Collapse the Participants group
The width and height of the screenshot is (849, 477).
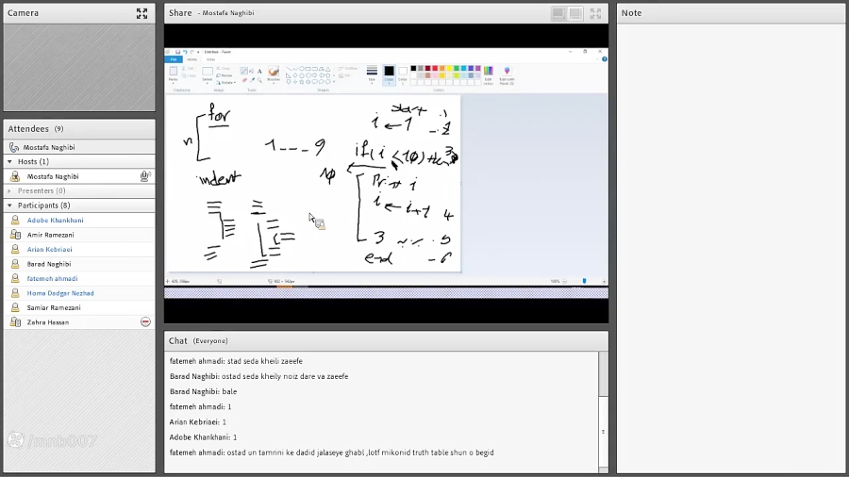[x=10, y=206]
